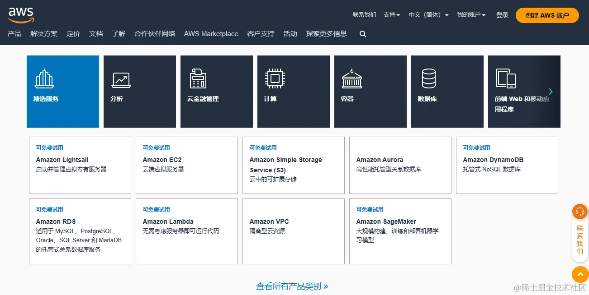Expand the 支持 dropdown
The width and height of the screenshot is (589, 295).
pyautogui.click(x=392, y=15)
